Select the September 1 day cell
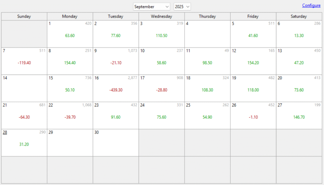The image size is (324, 185). pyautogui.click(x=70, y=34)
